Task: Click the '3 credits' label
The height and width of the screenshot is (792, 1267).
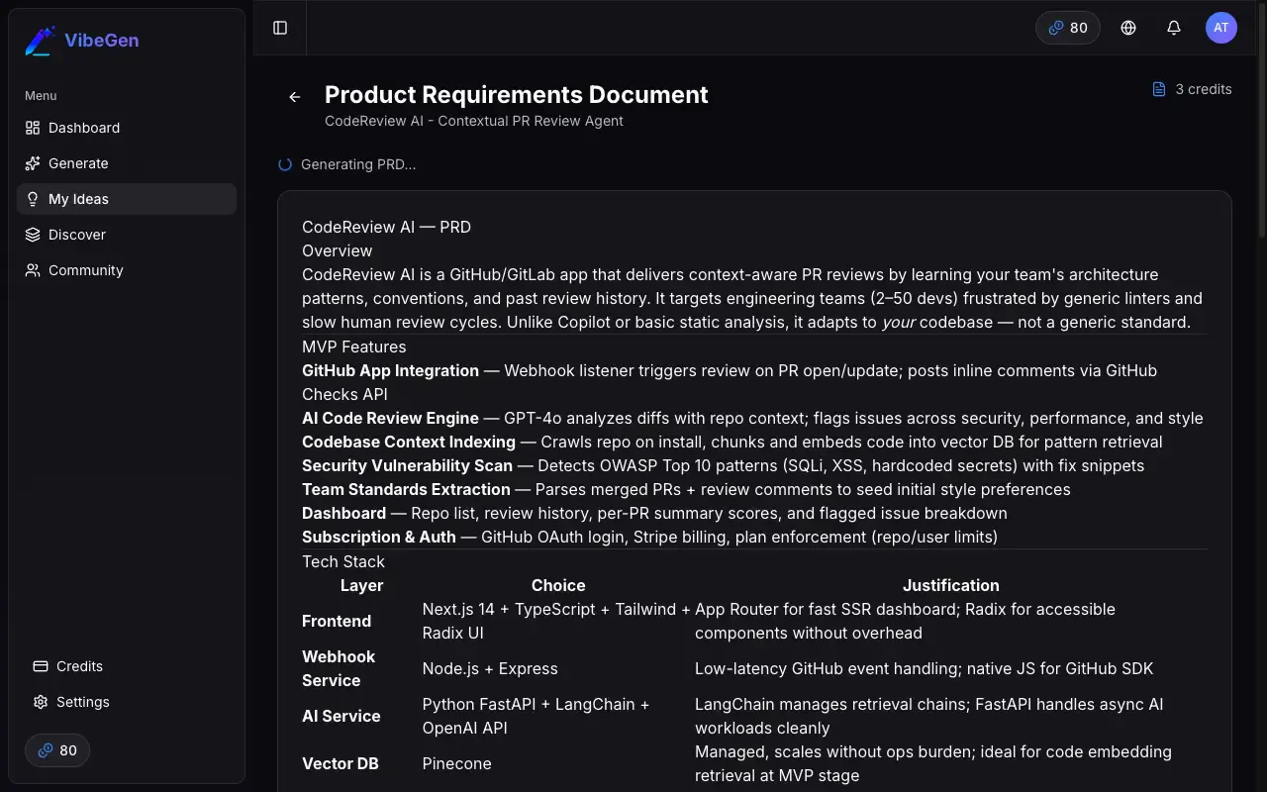Action: (1204, 89)
